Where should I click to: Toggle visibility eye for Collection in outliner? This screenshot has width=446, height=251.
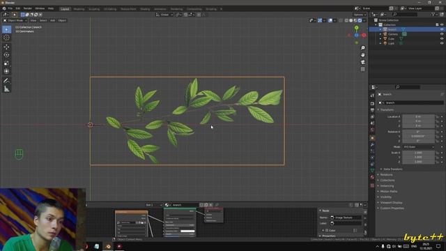point(442,25)
